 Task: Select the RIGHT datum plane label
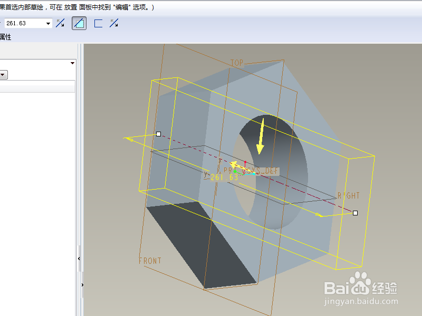(349, 195)
